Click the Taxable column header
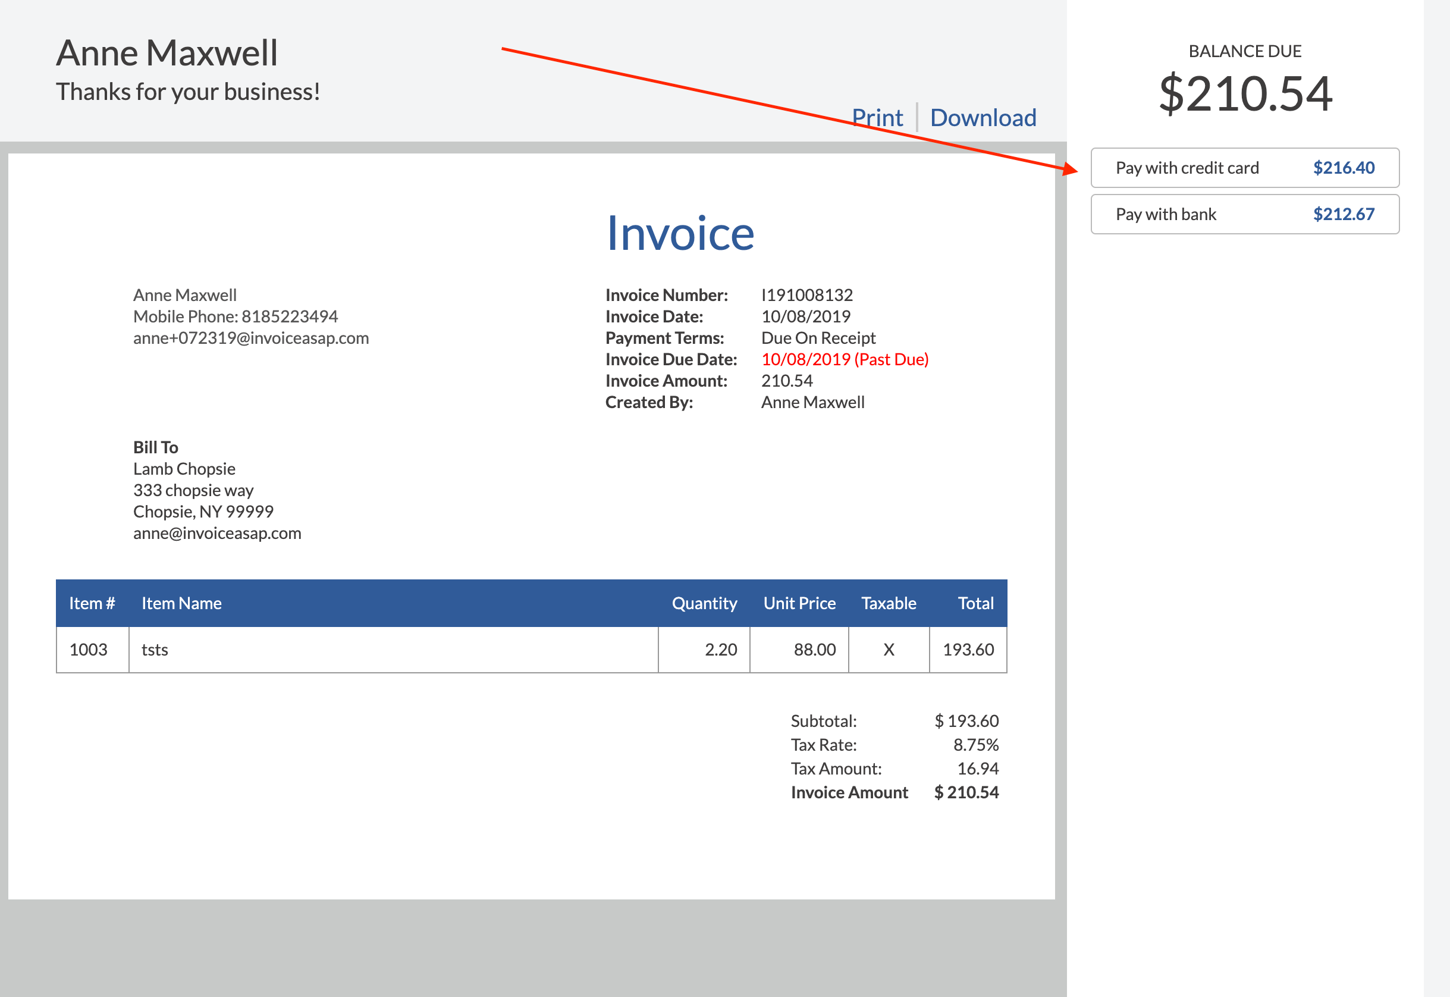 (889, 603)
